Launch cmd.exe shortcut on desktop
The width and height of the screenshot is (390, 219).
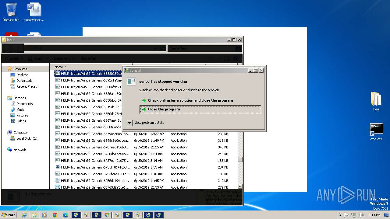pos(376,132)
